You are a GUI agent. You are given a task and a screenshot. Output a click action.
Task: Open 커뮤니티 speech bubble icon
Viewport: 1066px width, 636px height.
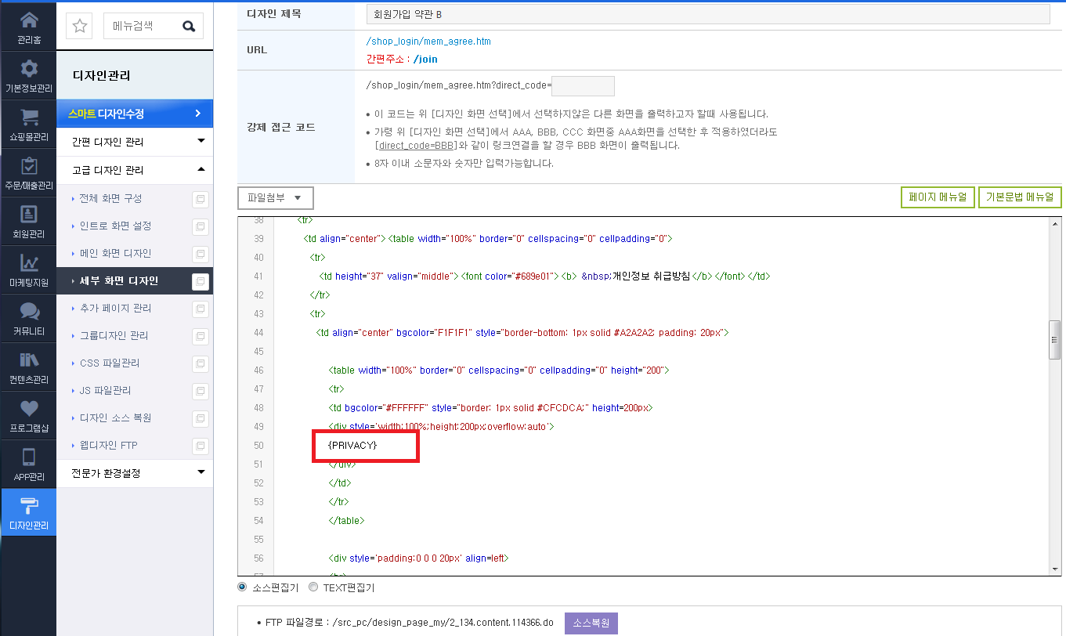tap(28, 311)
